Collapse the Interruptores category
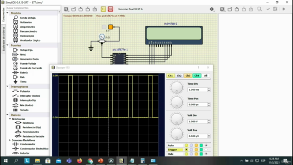Image resolution: width=293 pixels, height=165 pixels. (7, 87)
